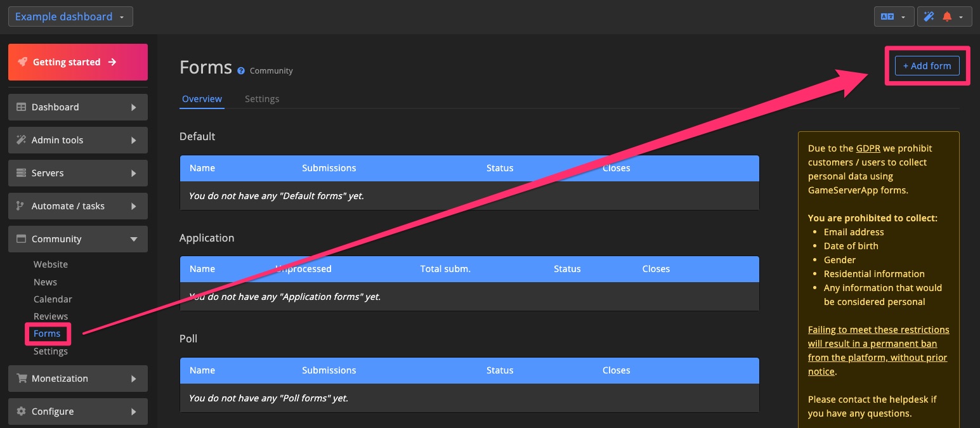980x428 pixels.
Task: Open the Example dashboard dropdown
Action: coord(70,16)
